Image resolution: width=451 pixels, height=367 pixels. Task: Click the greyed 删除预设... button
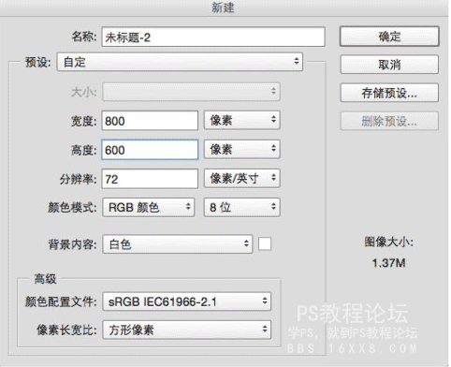coord(389,121)
